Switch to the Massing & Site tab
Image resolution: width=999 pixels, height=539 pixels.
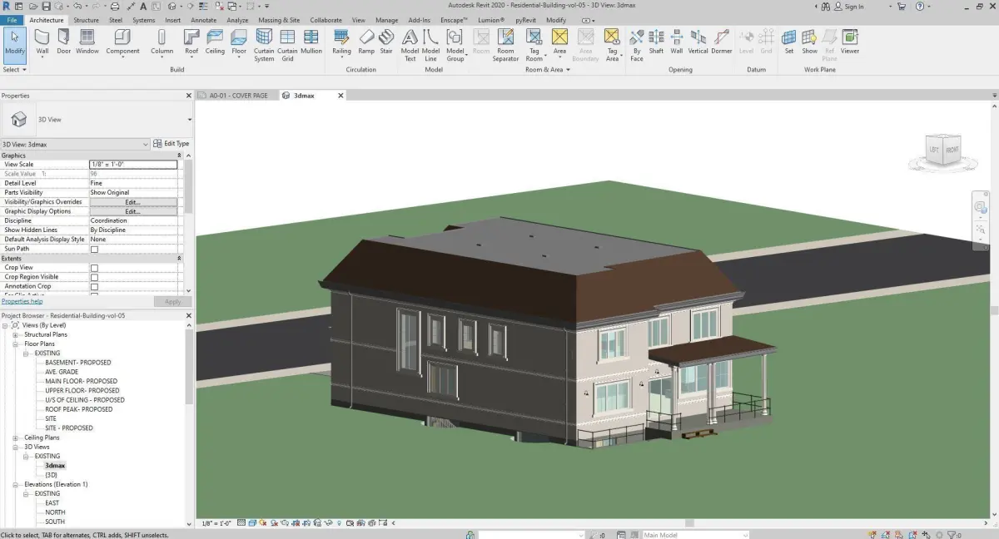279,20
